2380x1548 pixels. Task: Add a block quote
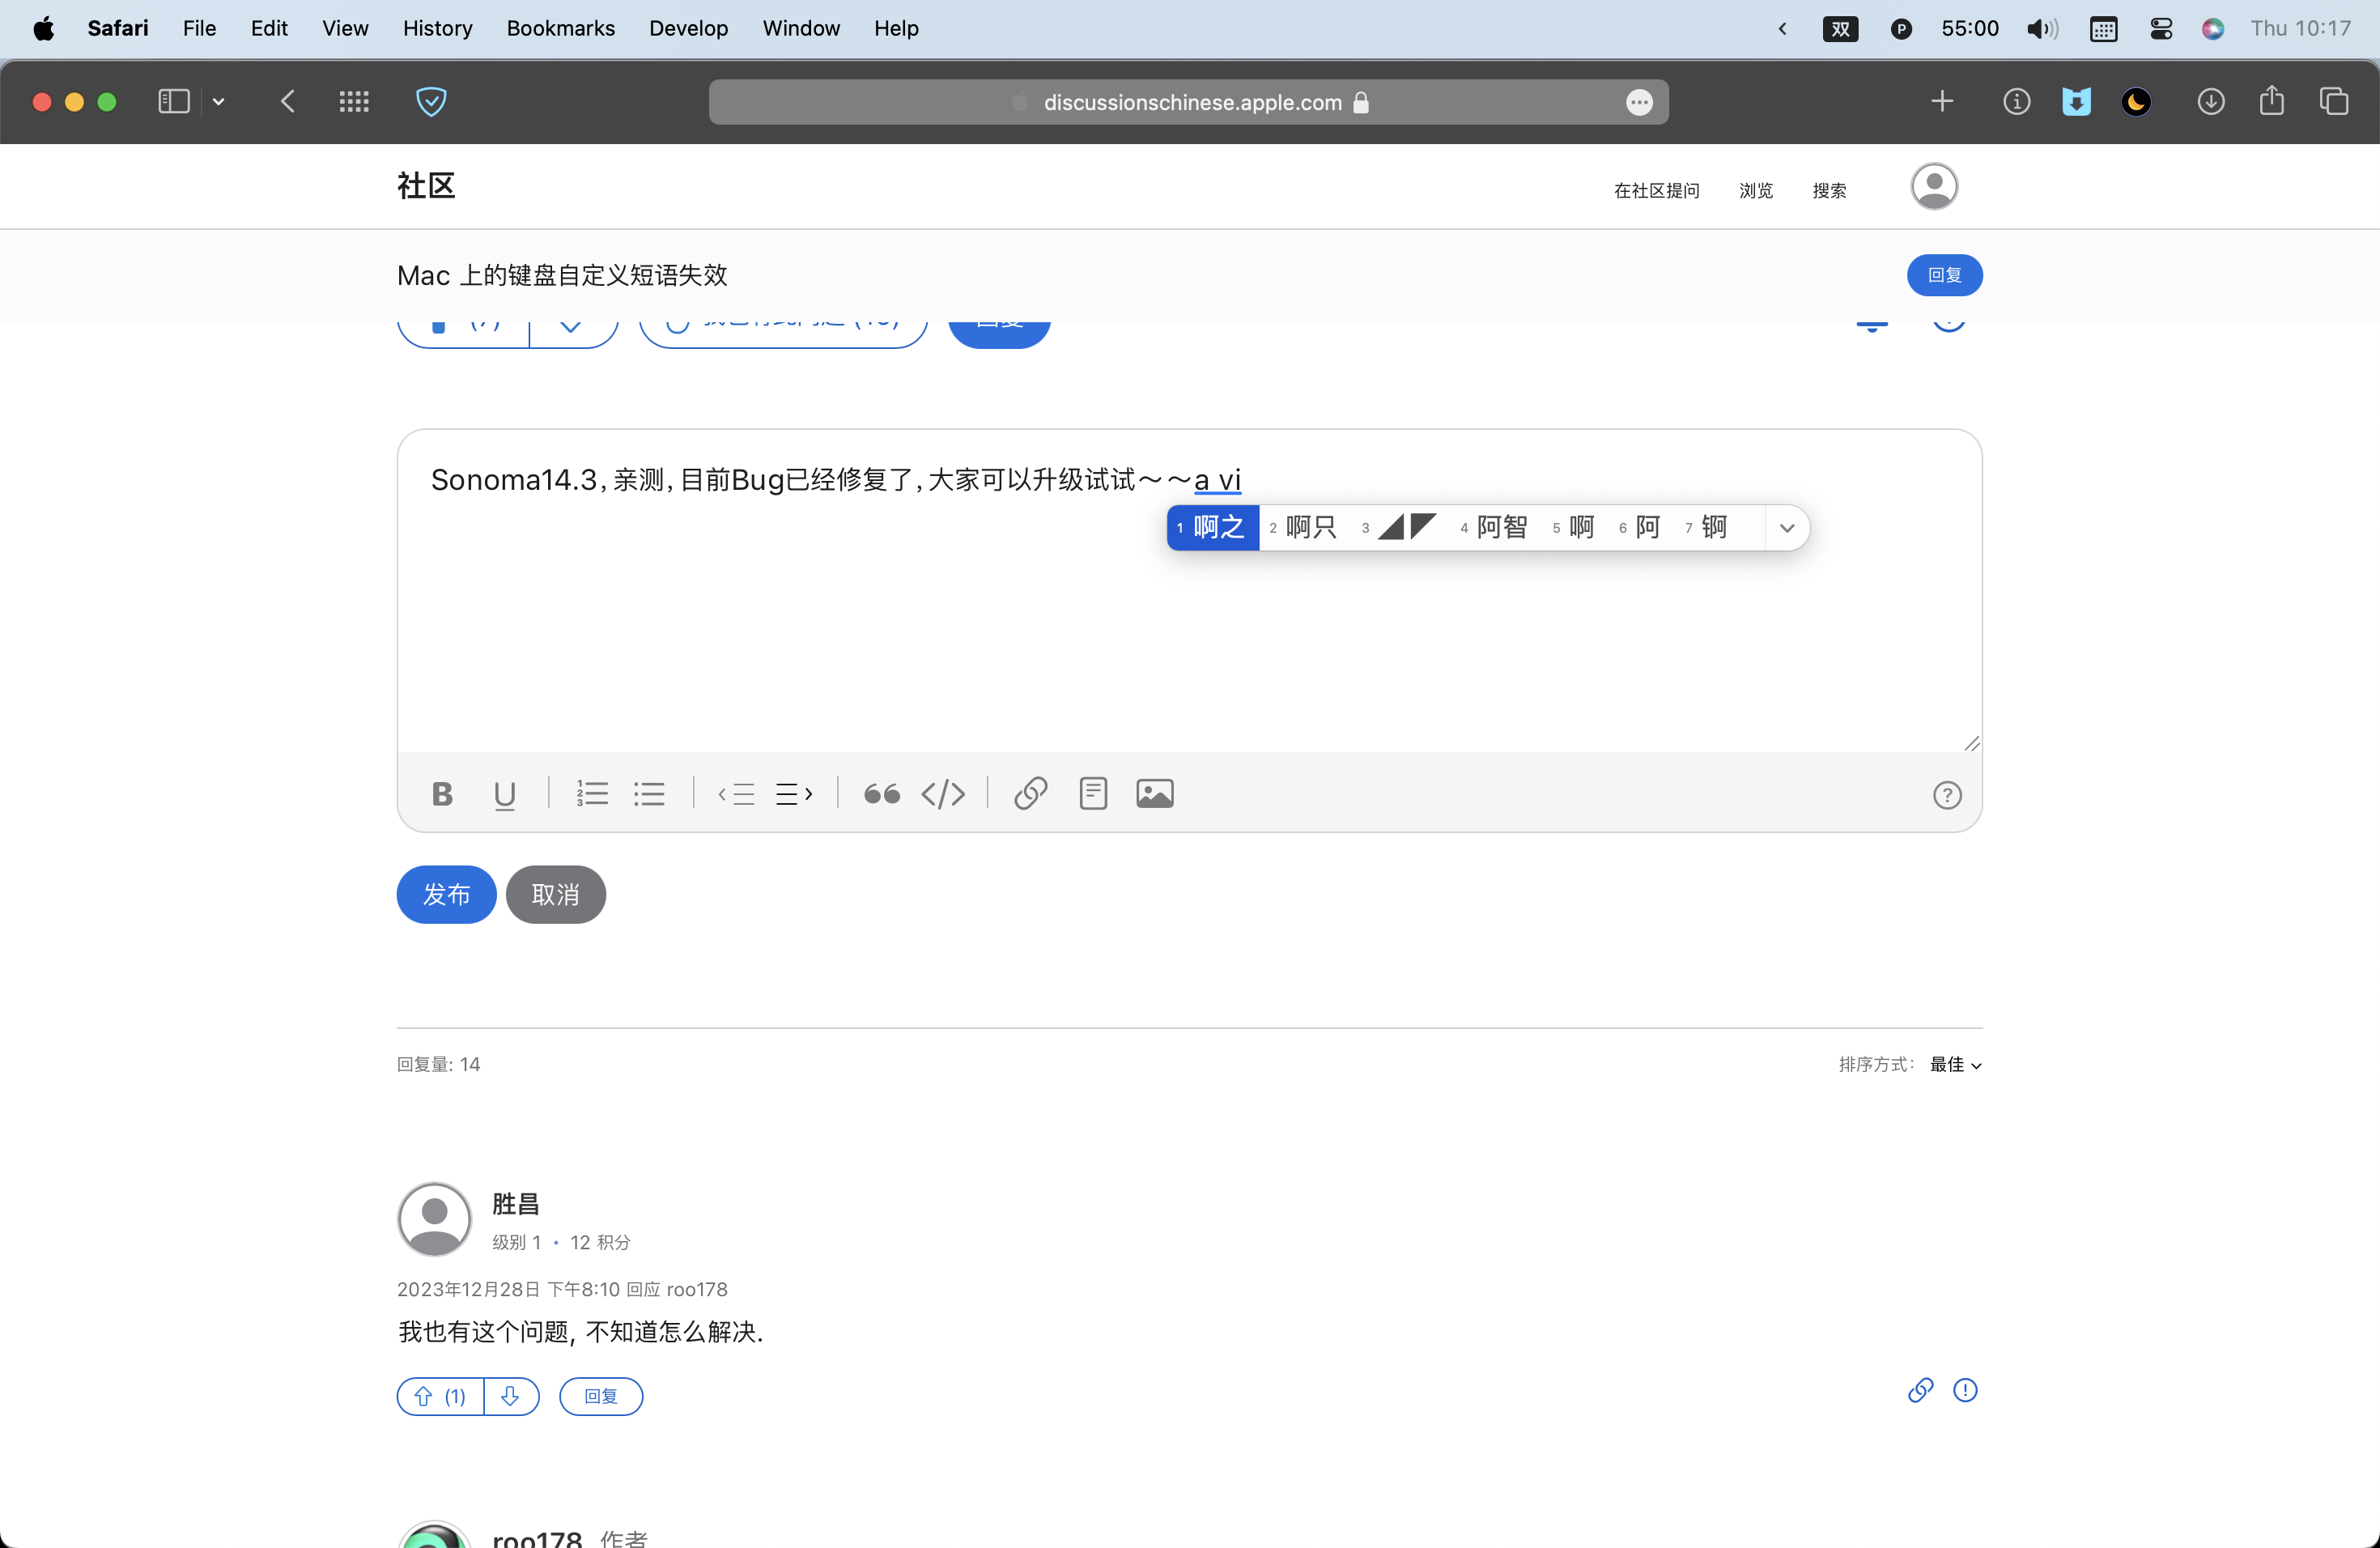tap(881, 794)
